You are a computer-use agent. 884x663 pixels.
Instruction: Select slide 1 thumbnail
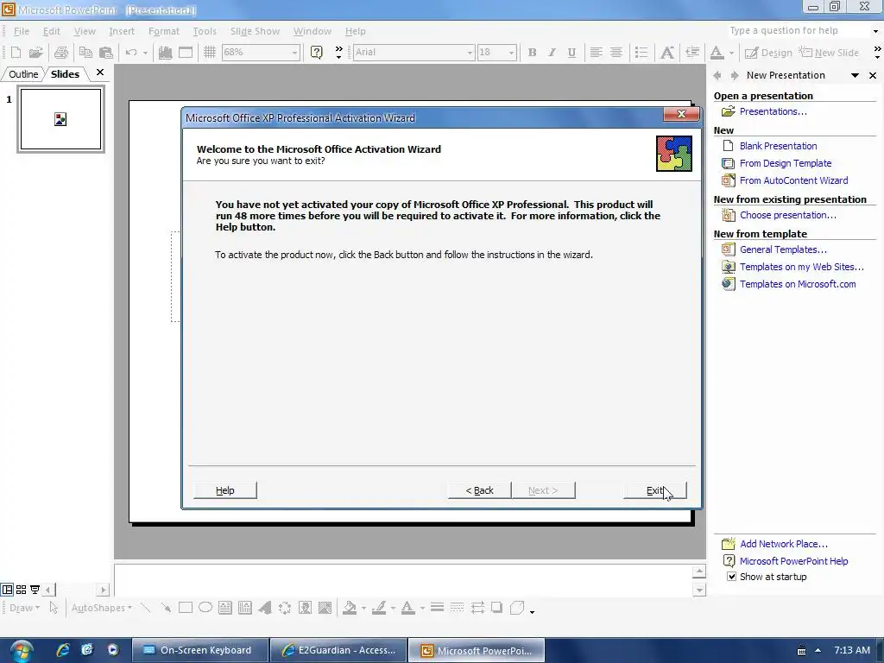pyautogui.click(x=61, y=119)
